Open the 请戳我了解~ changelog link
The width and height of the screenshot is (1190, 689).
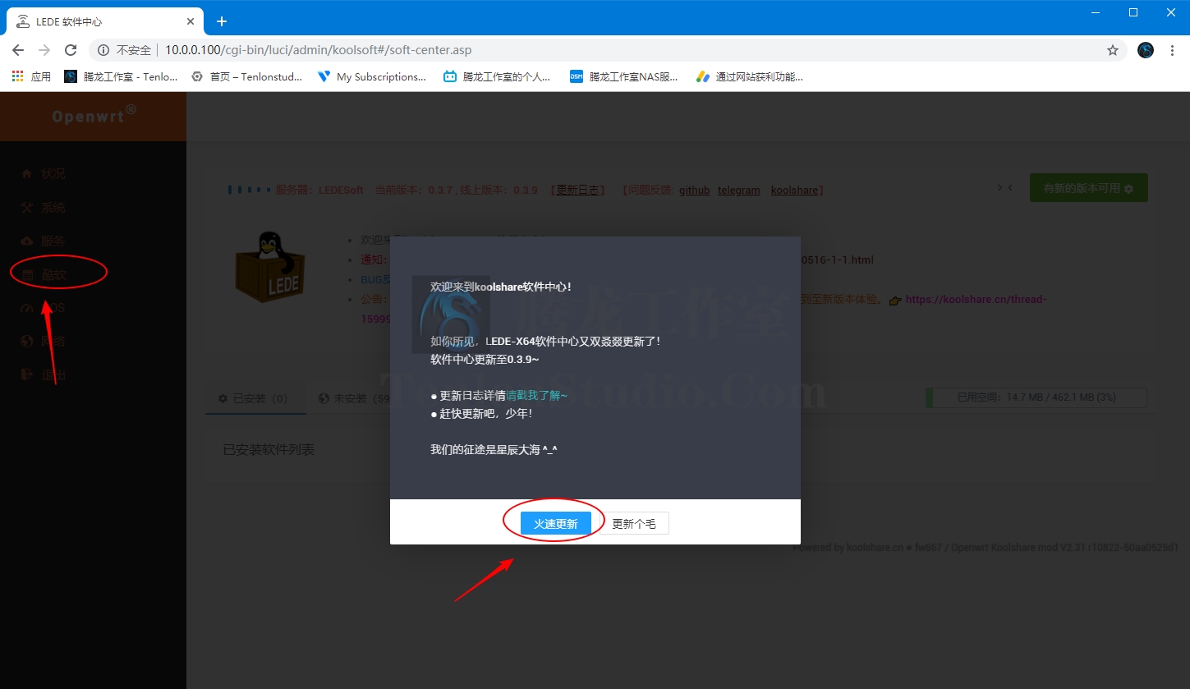[536, 395]
